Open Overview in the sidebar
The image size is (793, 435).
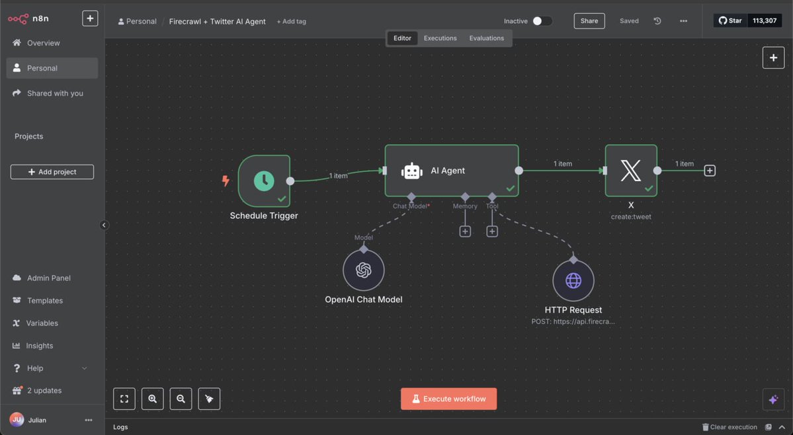point(52,43)
